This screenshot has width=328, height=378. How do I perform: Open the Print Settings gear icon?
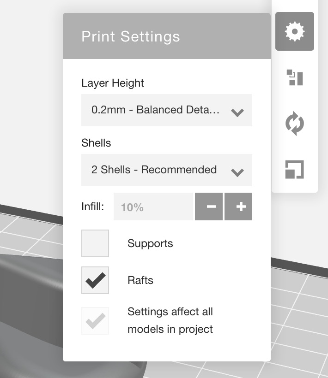coord(294,31)
